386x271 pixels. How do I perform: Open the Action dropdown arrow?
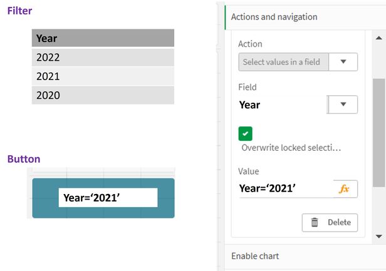(343, 62)
